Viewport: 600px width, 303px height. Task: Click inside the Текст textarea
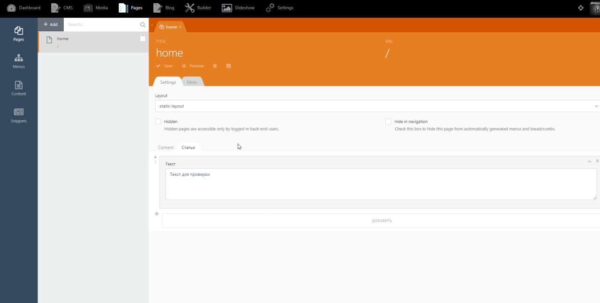coord(381,184)
